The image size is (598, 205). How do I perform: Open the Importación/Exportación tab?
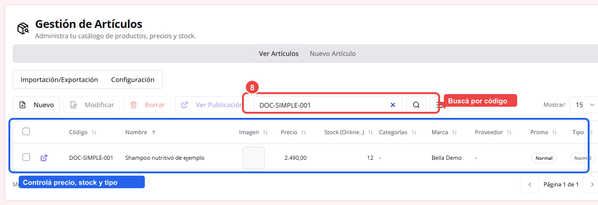(x=59, y=80)
